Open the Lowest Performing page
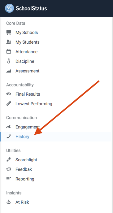This screenshot has width=113, height=213. click(34, 104)
